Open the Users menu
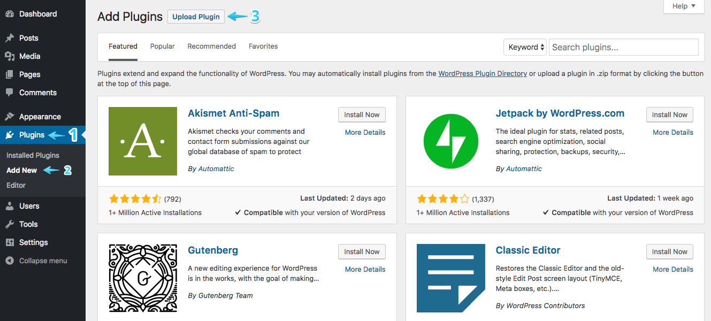 tap(29, 206)
